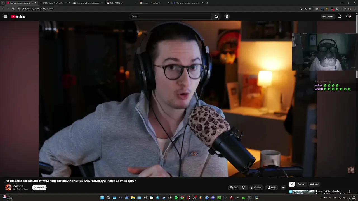Open the Windows Start menu

(102, 198)
